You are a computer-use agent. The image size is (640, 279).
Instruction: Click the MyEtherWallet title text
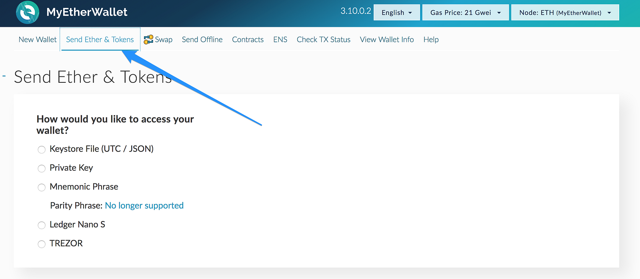[87, 12]
